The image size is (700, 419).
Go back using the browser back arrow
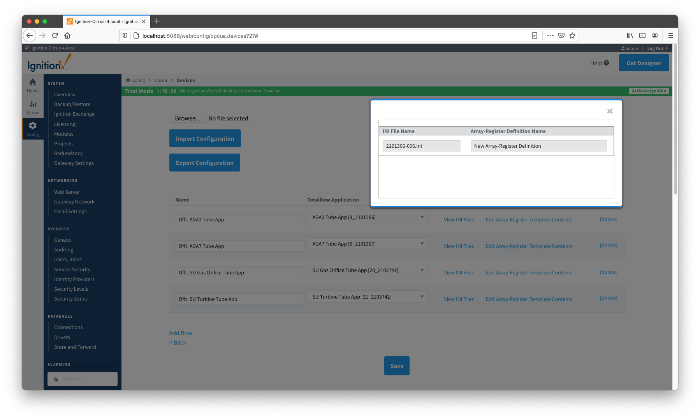[30, 35]
